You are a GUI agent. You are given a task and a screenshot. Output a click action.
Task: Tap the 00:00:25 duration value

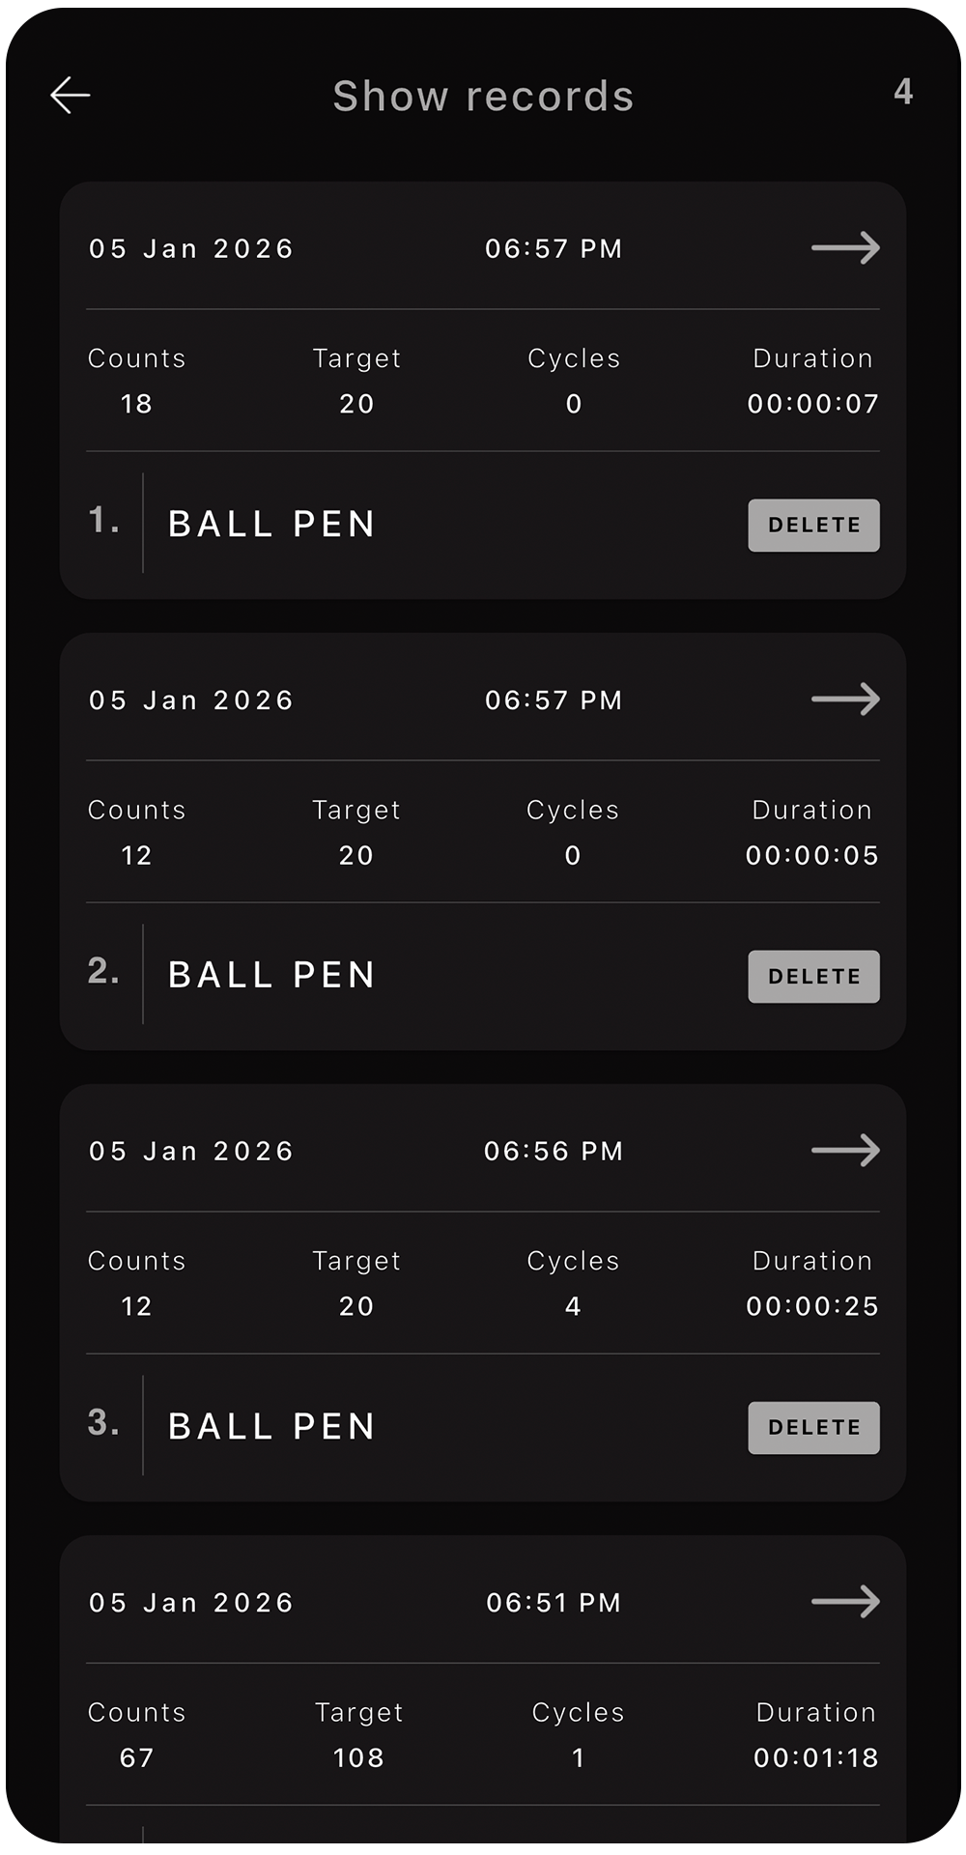tap(812, 1306)
